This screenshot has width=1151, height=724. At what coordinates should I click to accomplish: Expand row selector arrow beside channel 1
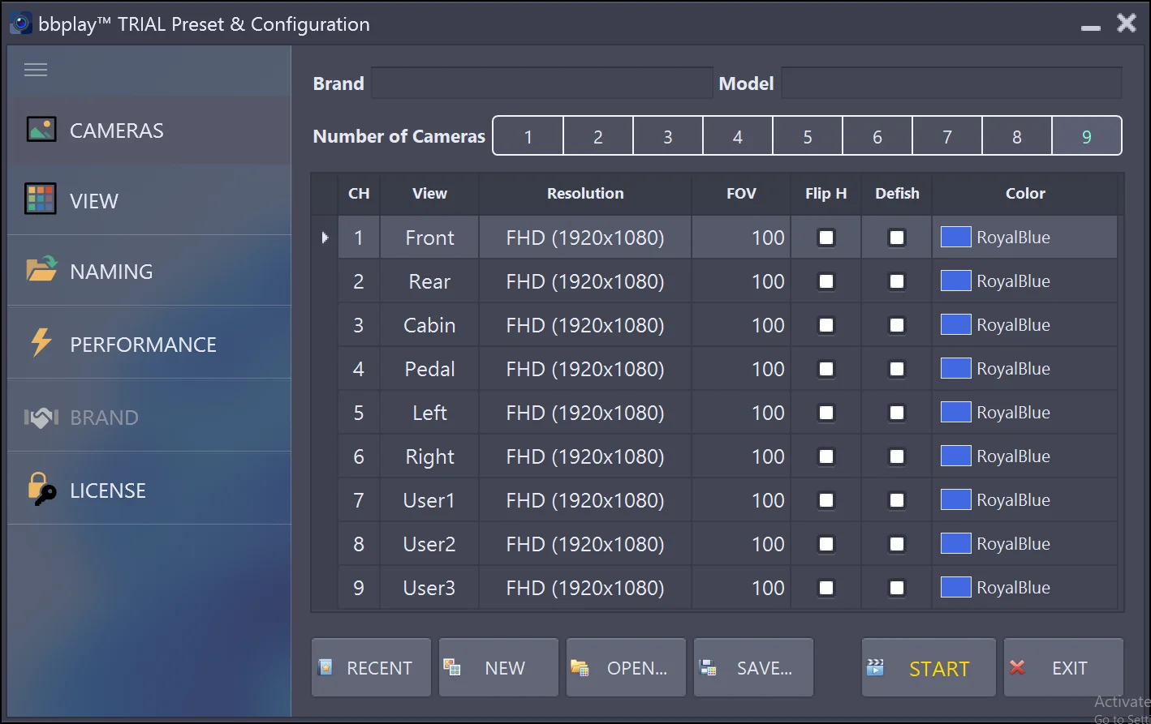click(x=325, y=238)
